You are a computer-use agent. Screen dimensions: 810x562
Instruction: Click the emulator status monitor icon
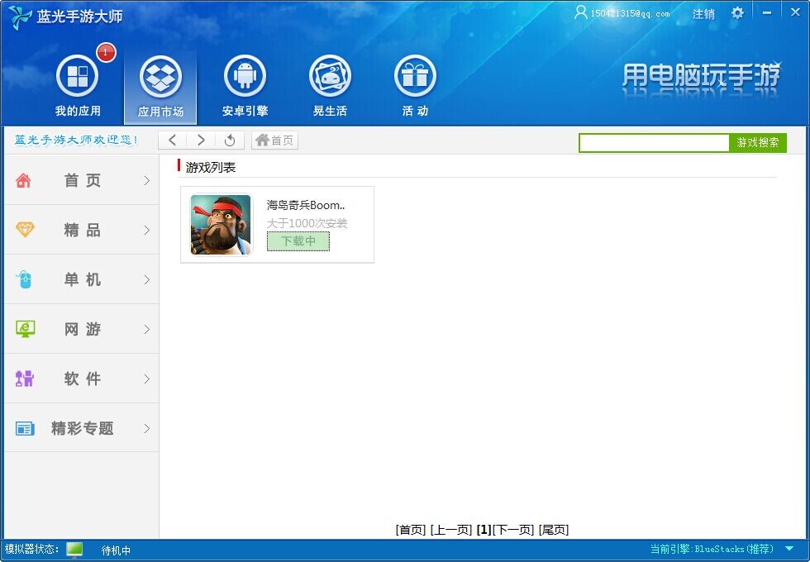(74, 550)
